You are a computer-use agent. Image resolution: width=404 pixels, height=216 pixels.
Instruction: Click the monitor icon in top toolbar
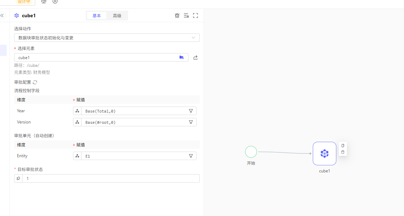44,1
